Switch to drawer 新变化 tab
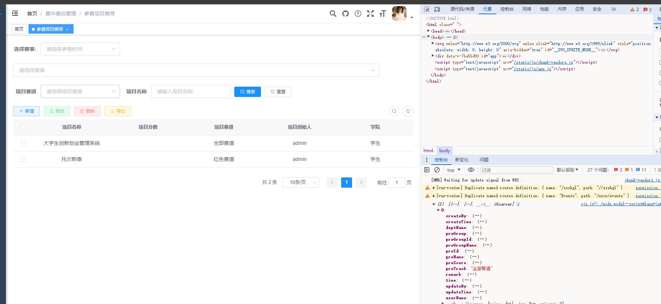 coord(462,160)
